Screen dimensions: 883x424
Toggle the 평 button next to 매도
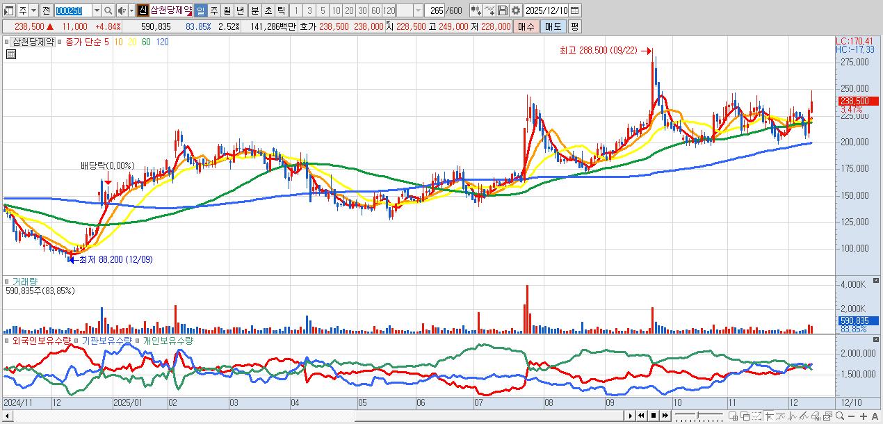pos(574,26)
